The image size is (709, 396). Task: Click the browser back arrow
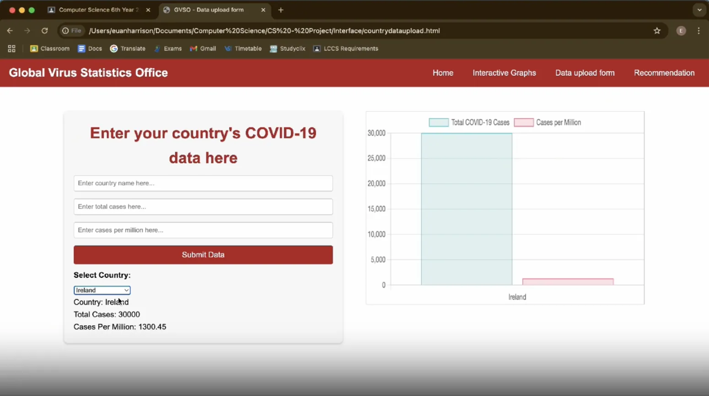click(10, 31)
